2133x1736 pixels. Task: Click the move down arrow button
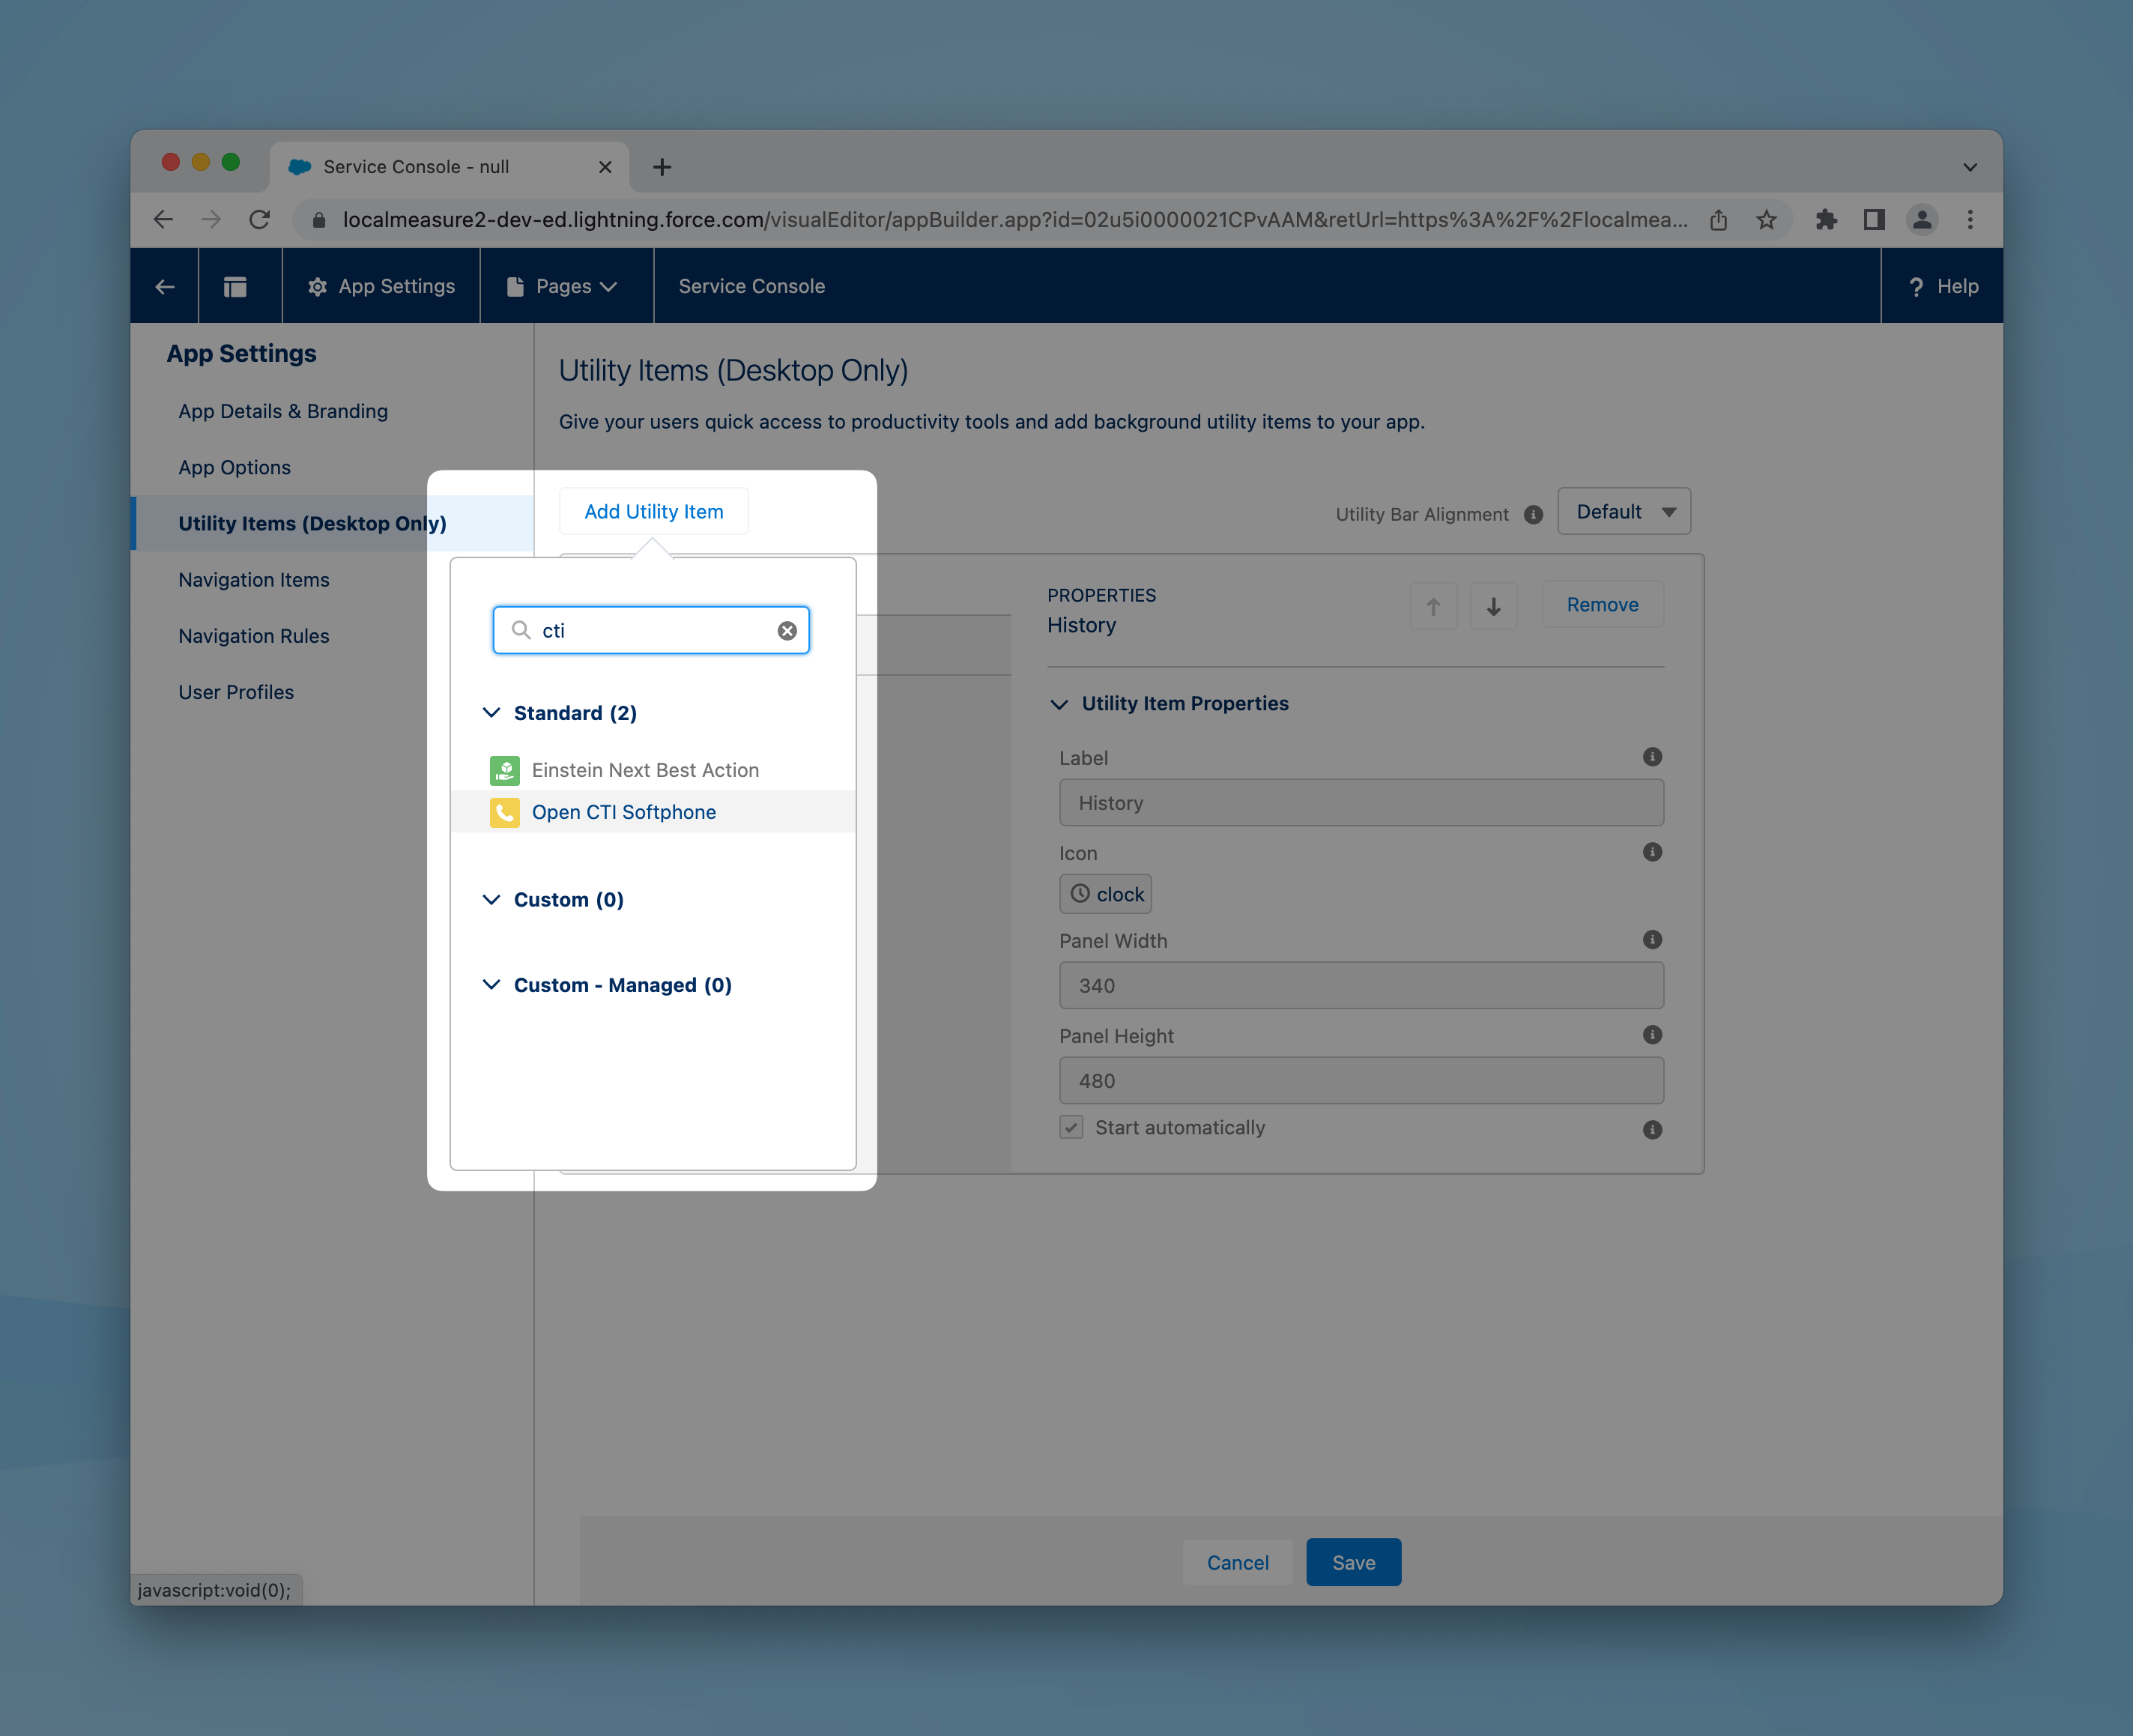click(x=1493, y=606)
